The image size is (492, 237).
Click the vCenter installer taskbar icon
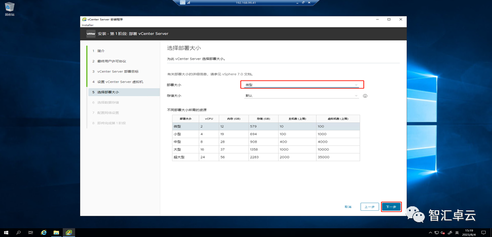tap(69, 232)
